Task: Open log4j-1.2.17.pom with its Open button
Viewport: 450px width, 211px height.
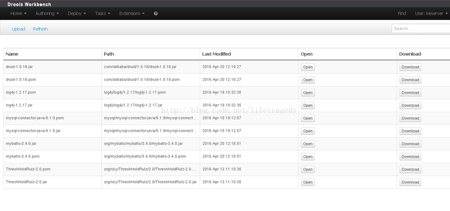Action: (x=308, y=93)
